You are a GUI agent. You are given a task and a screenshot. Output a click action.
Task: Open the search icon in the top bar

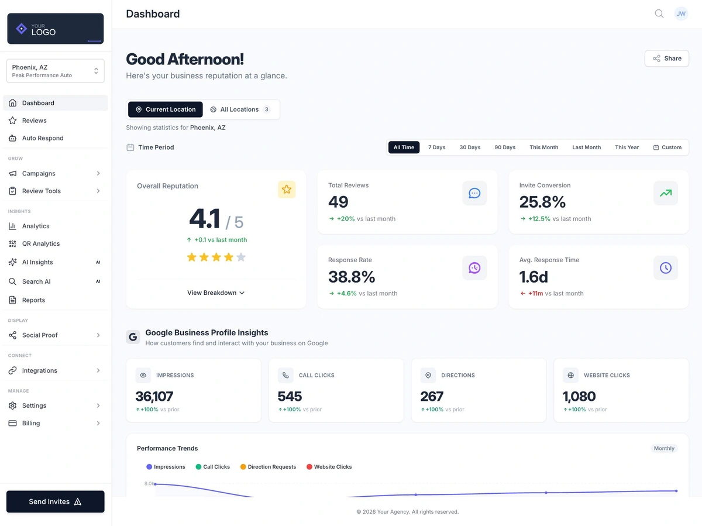pyautogui.click(x=659, y=13)
